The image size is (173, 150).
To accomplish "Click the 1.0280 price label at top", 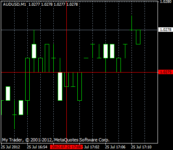I will [166, 2].
